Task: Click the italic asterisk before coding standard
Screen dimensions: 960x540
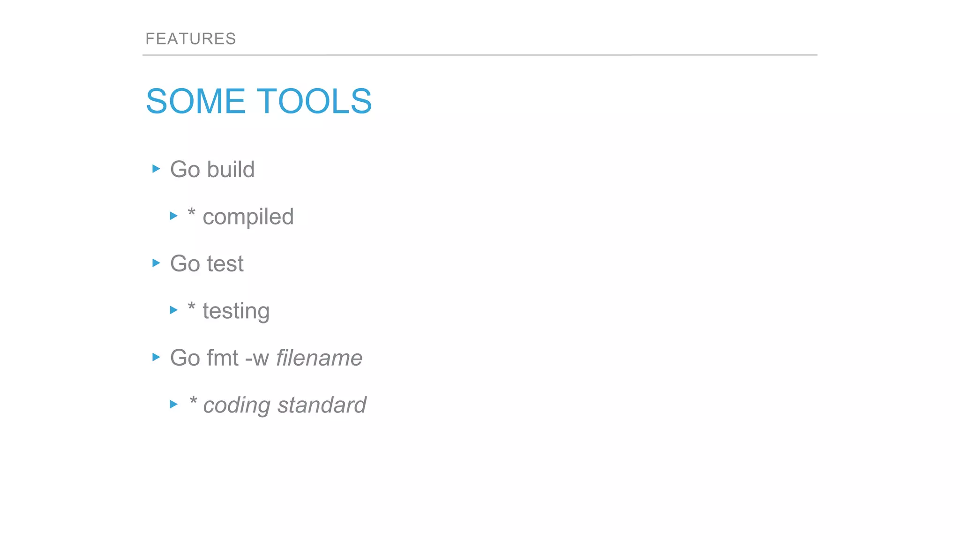Action: (x=193, y=401)
